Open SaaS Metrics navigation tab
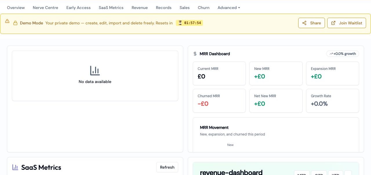Screen dimensions: 371x175 click(x=111, y=8)
